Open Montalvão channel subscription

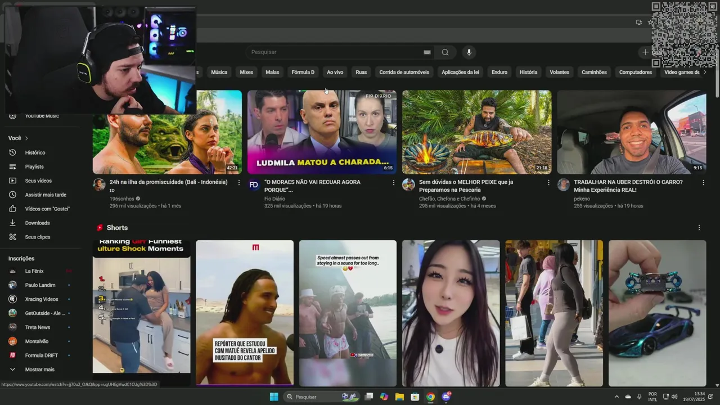click(x=37, y=341)
